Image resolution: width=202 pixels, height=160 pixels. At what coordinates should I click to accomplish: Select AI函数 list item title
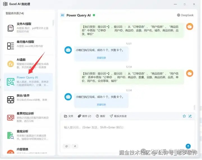coord(21,60)
